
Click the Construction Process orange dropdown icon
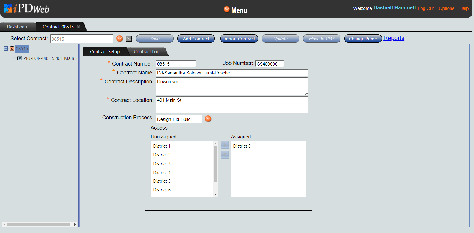point(208,119)
